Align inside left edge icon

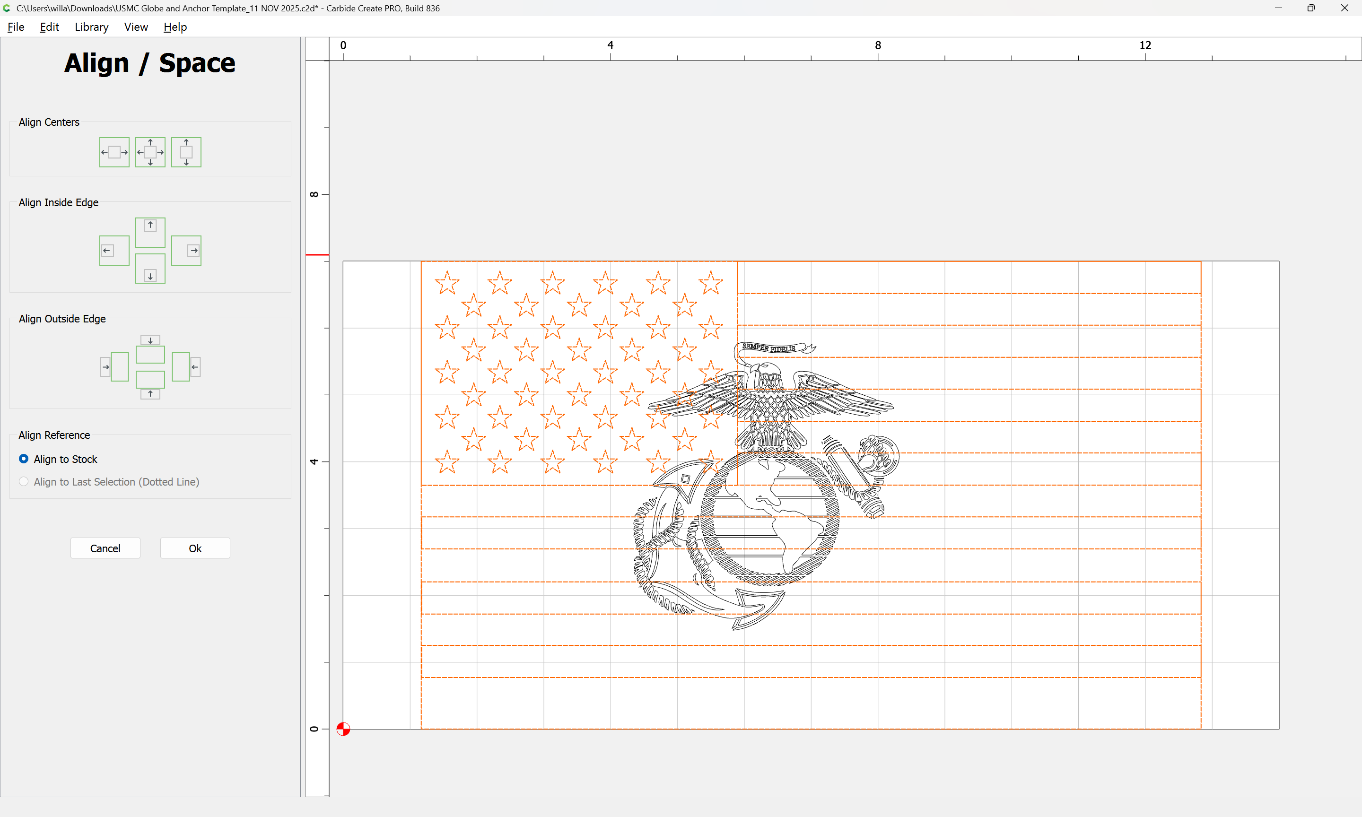point(114,251)
